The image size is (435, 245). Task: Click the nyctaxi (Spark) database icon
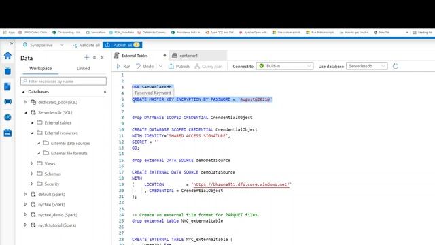point(33,204)
